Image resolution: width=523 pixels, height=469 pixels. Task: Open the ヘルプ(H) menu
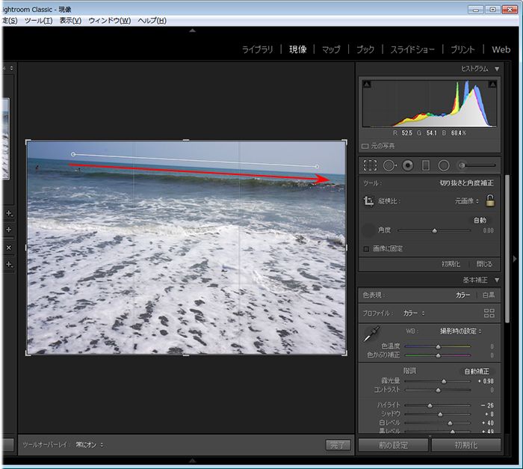152,20
